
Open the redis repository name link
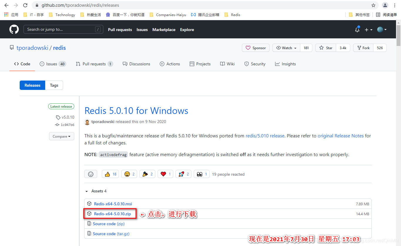pos(59,48)
